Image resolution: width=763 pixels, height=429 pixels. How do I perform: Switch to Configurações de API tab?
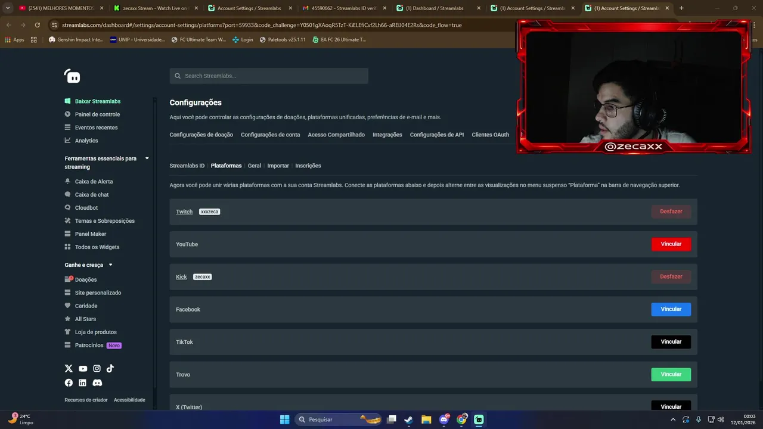437,135
